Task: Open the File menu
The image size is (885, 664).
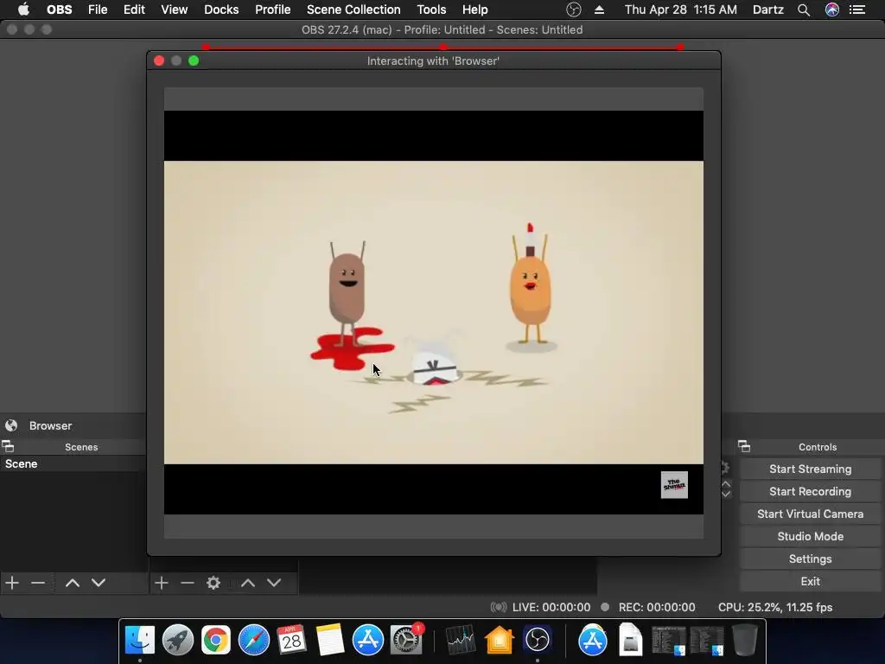Action: [x=98, y=10]
